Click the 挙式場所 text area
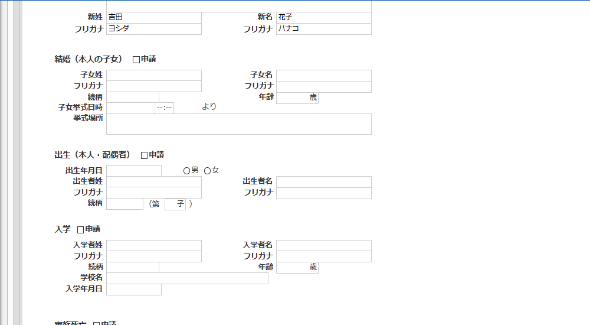The width and height of the screenshot is (590, 325). pyautogui.click(x=239, y=124)
